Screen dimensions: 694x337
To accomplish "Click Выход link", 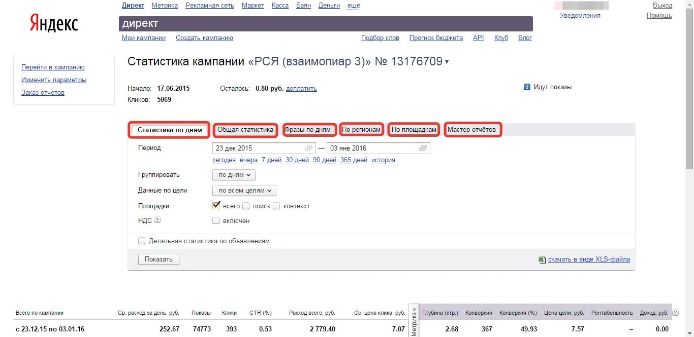I will pyautogui.click(x=663, y=6).
